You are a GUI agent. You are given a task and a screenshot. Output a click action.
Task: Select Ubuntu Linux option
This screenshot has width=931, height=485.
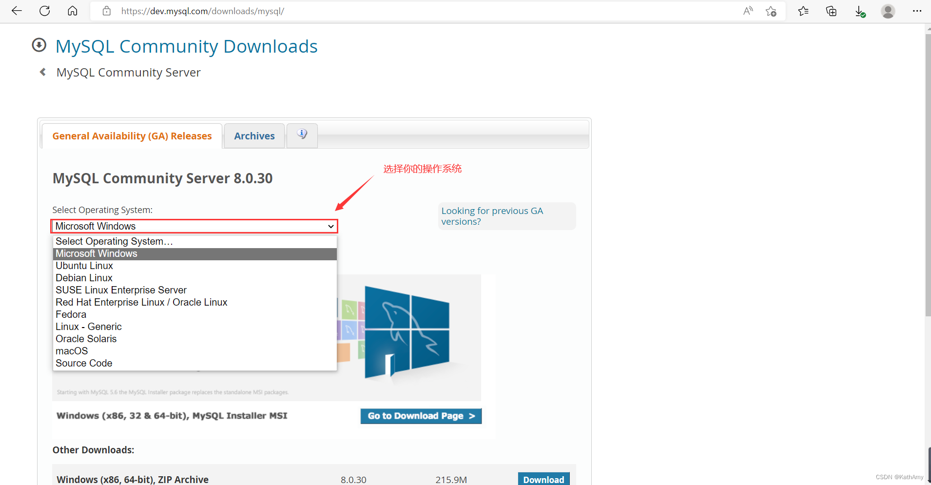(194, 266)
